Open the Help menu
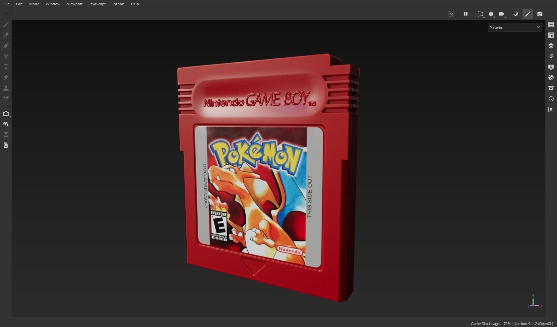This screenshot has width=557, height=327. pyautogui.click(x=135, y=4)
